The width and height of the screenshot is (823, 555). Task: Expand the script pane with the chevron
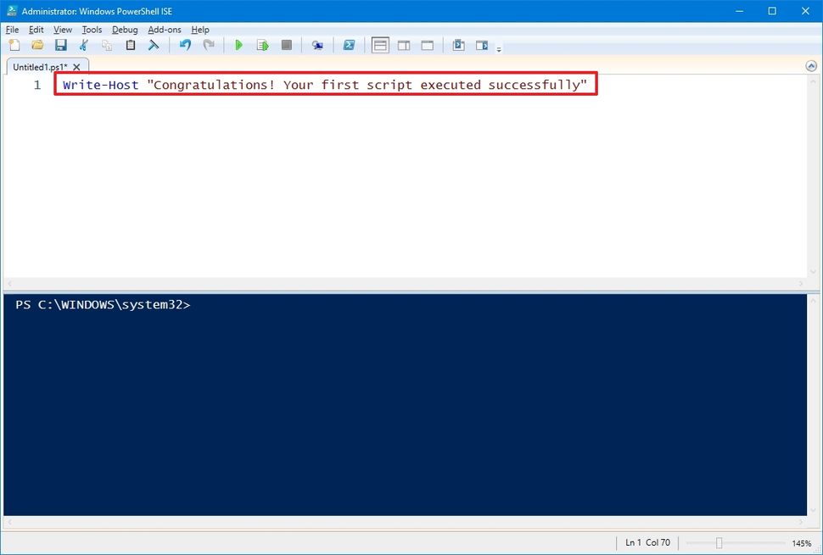pos(812,64)
